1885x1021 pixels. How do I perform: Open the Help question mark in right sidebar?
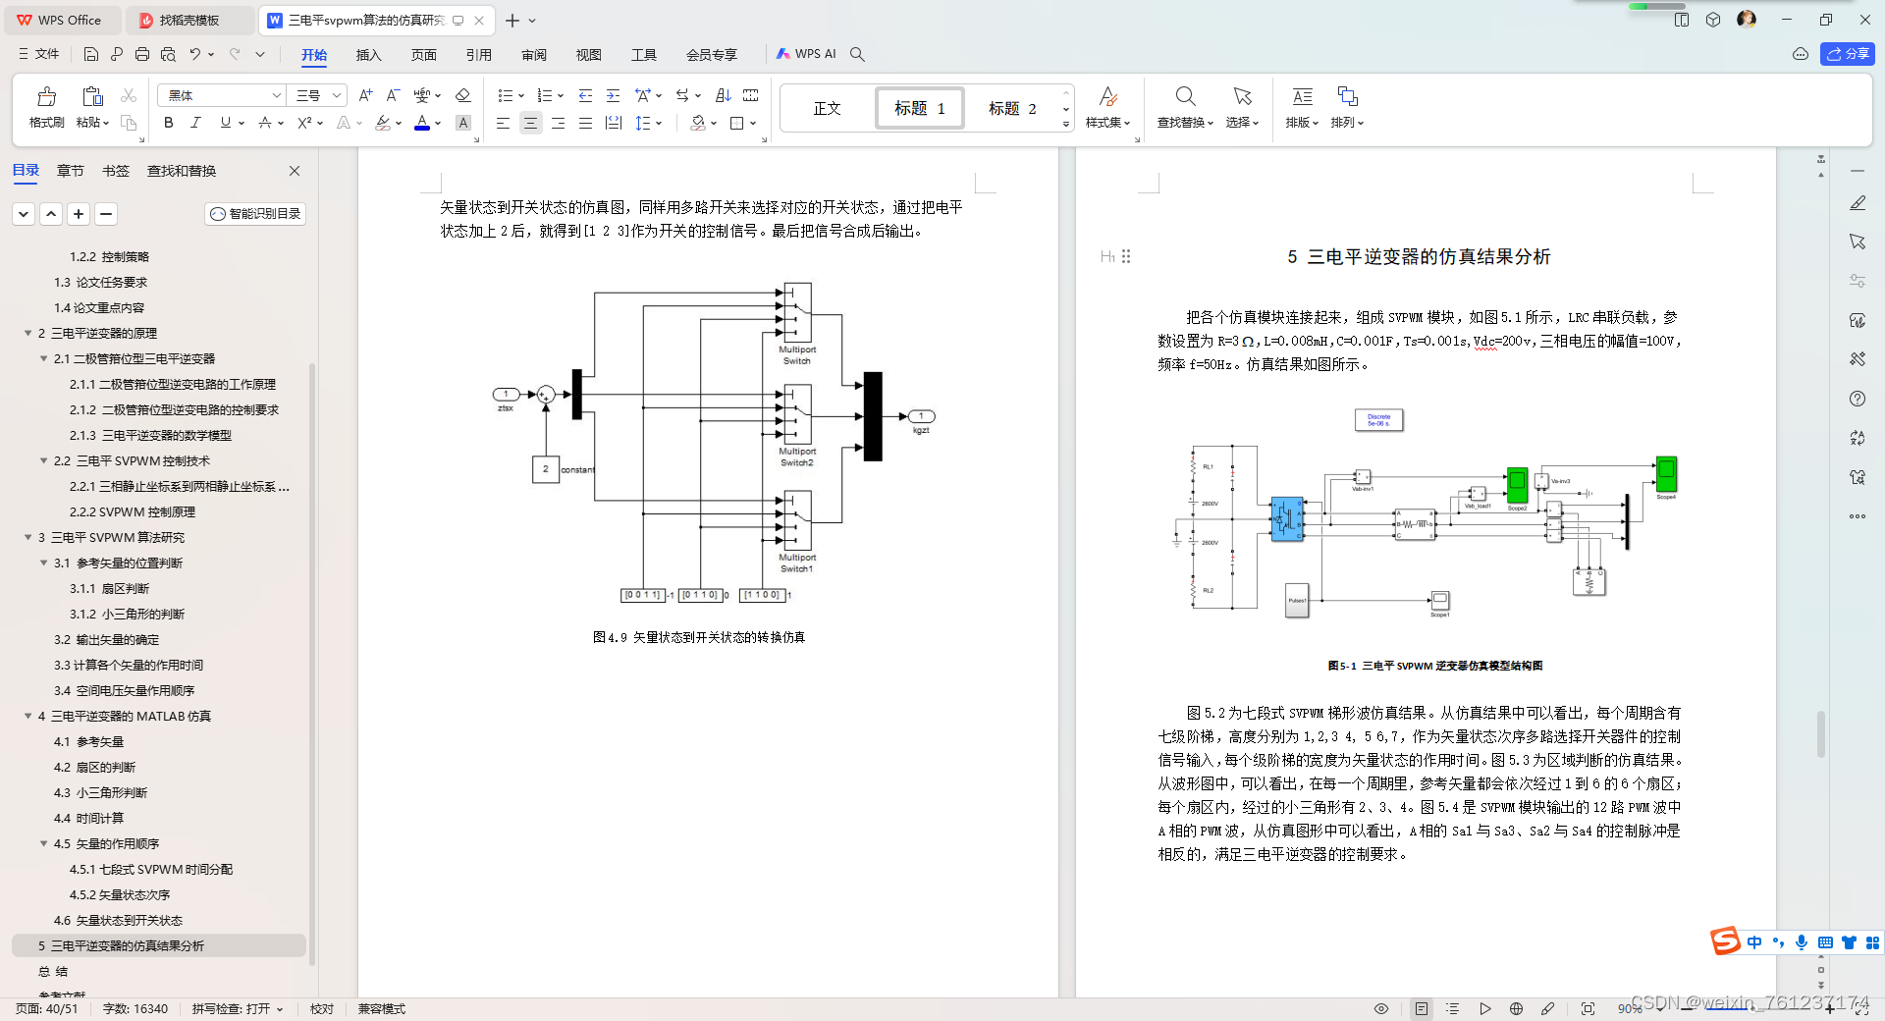tap(1858, 400)
